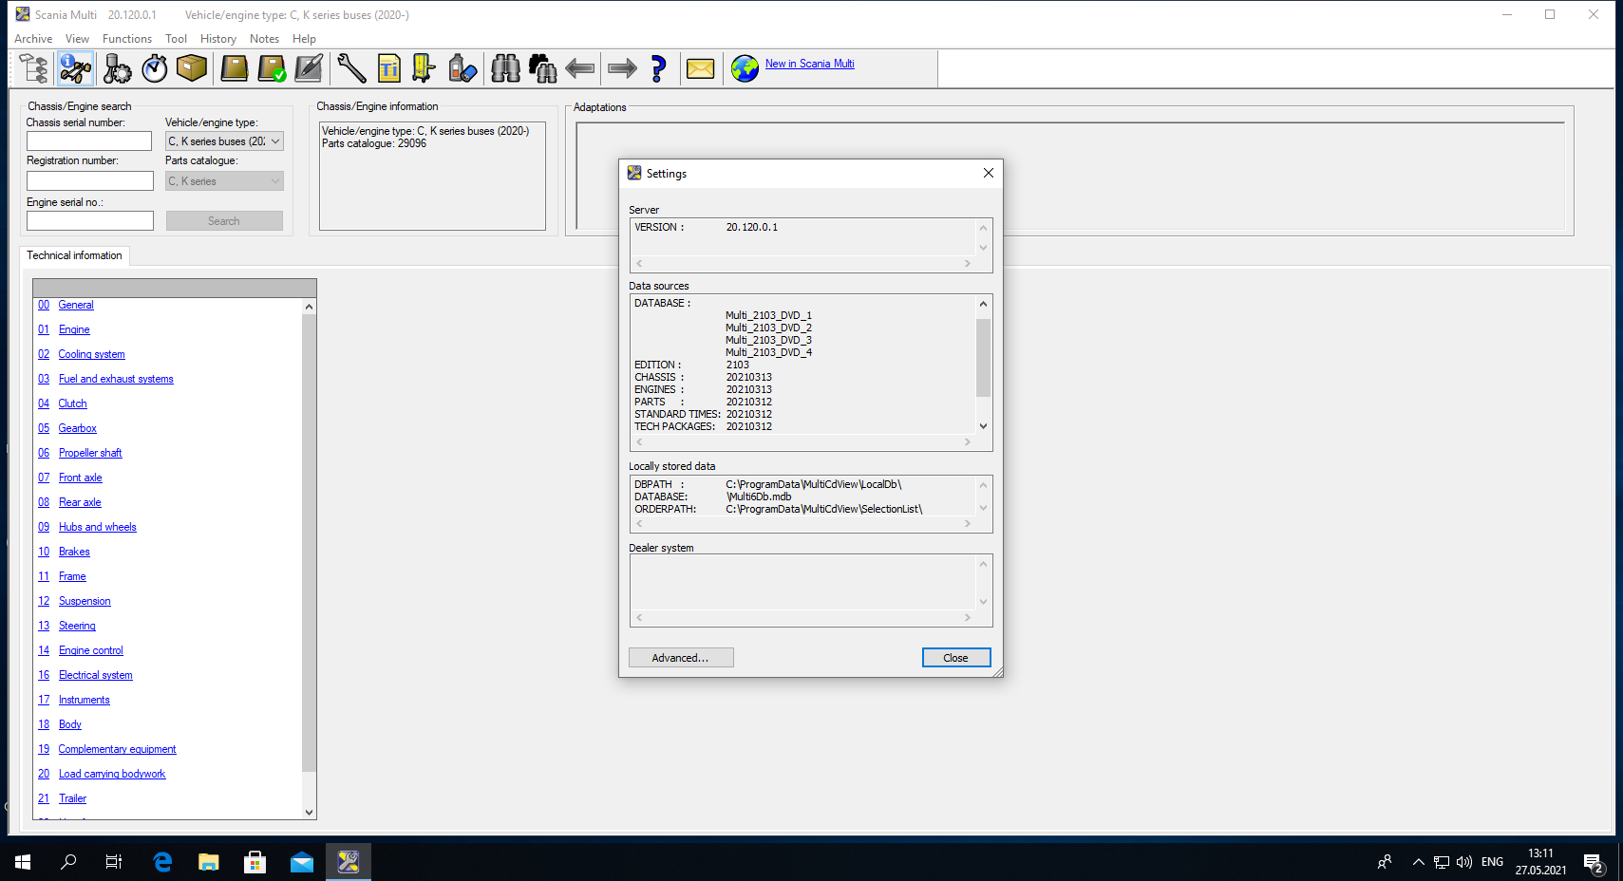Select the wrench tool icon
Image resolution: width=1623 pixels, height=881 pixels.
click(x=351, y=68)
